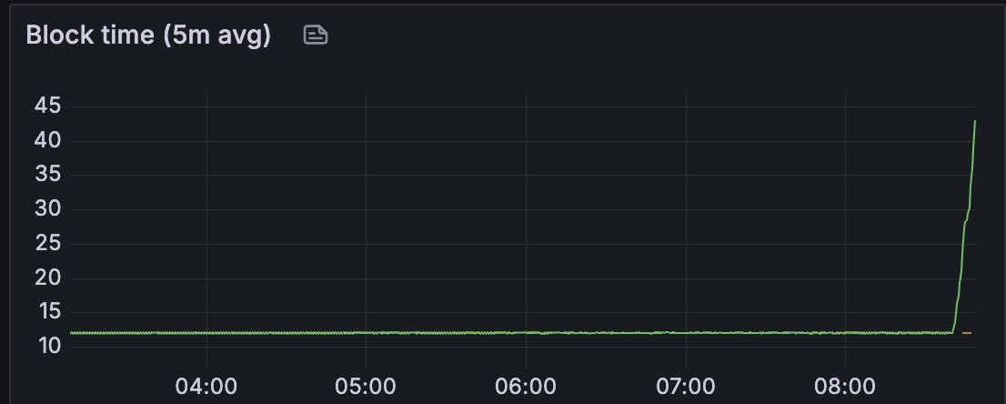Image resolution: width=1006 pixels, height=404 pixels.
Task: Select the 07:00 time axis label
Action: [x=685, y=387]
